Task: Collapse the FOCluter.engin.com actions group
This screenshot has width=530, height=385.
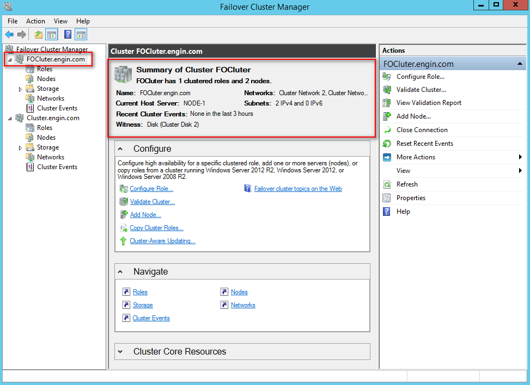Action: pos(520,64)
